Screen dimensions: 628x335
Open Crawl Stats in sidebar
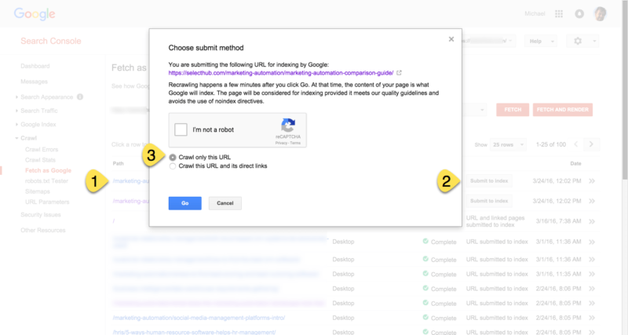click(40, 160)
